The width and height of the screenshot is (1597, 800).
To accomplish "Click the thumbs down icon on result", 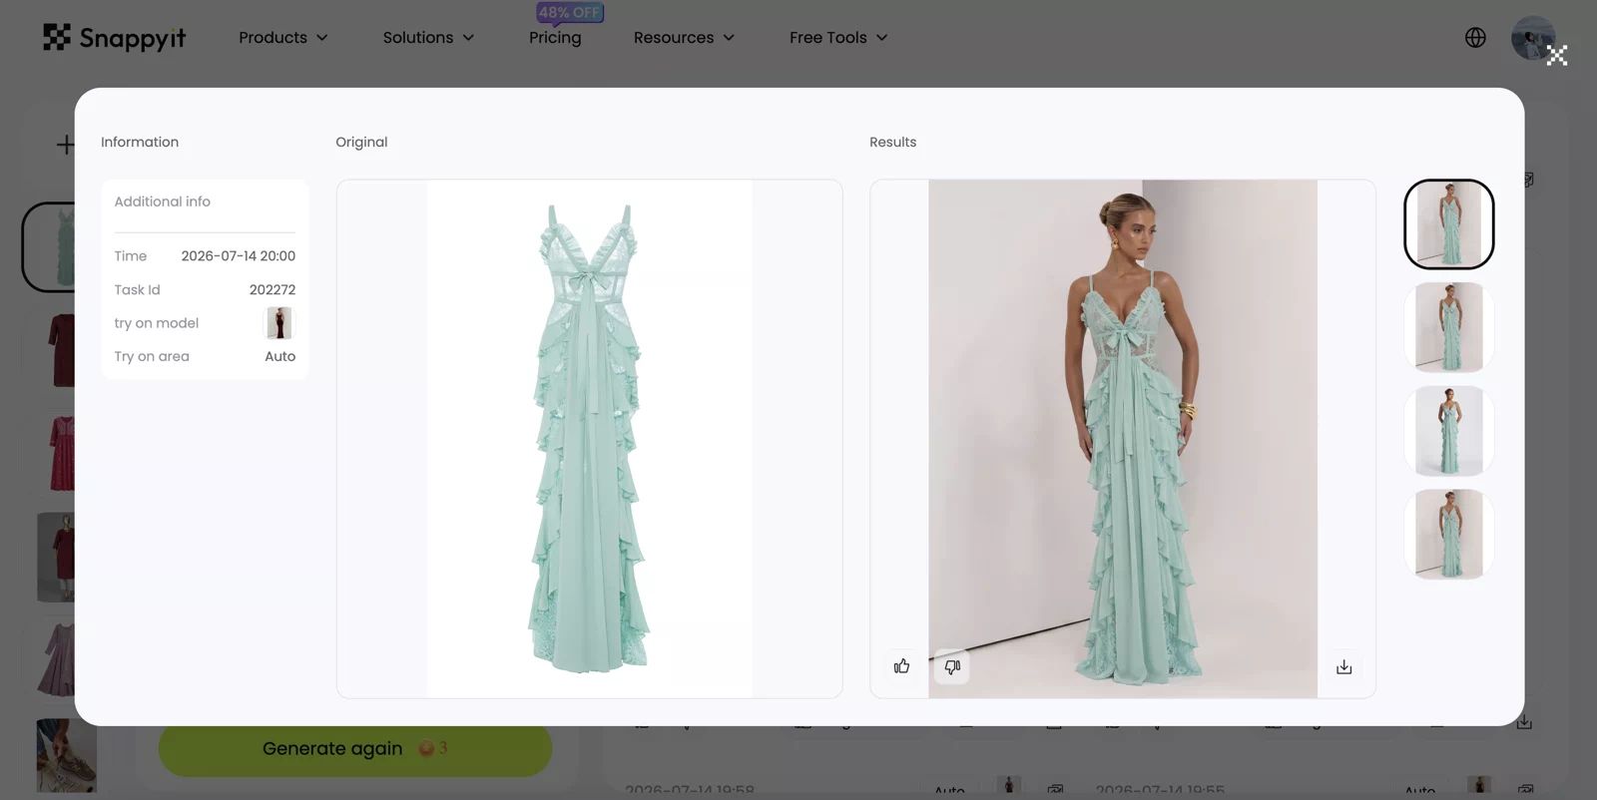I will point(952,666).
